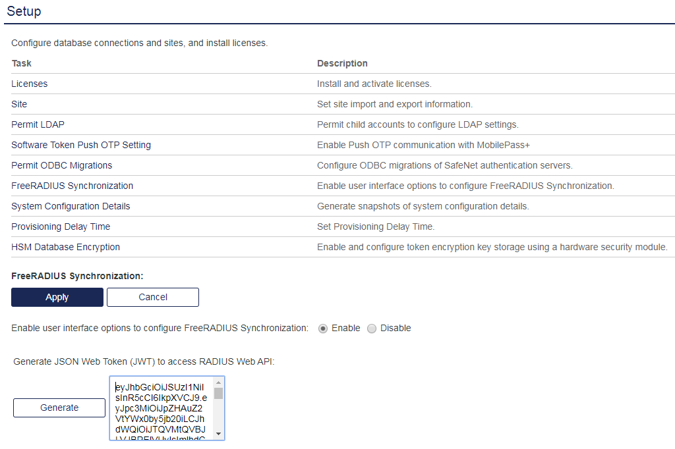
Task: Open HSM Database Encryption task
Action: click(x=66, y=247)
